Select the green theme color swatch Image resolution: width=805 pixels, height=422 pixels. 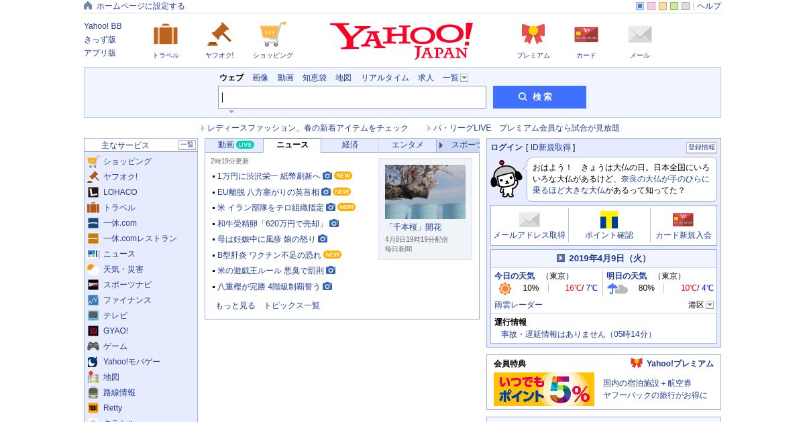(x=674, y=6)
